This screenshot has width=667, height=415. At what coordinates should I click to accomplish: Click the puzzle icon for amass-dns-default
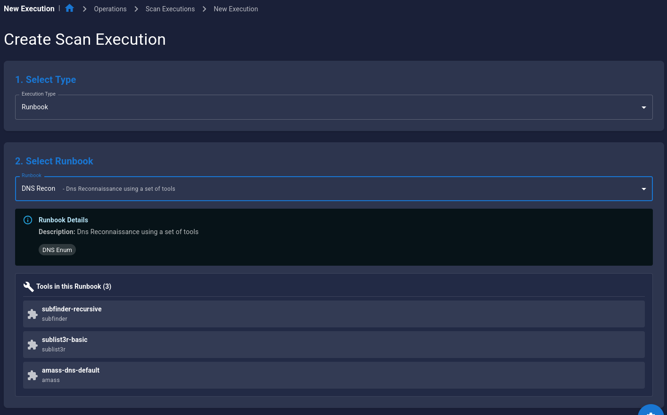coord(33,375)
